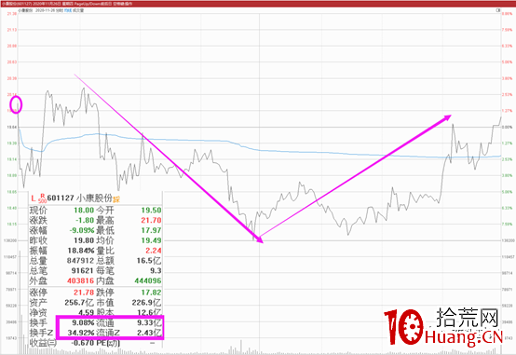Click the 换手 value 9.08%
Image resolution: width=516 pixels, height=355 pixels.
point(83,322)
